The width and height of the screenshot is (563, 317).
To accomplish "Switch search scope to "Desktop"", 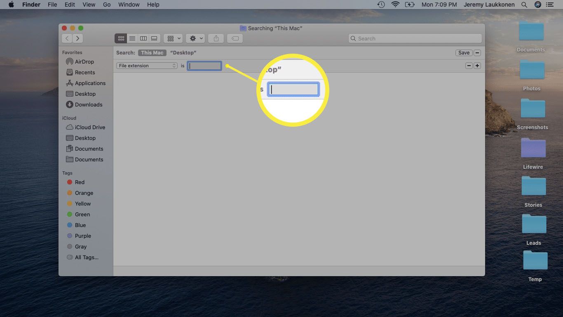I will [x=183, y=53].
